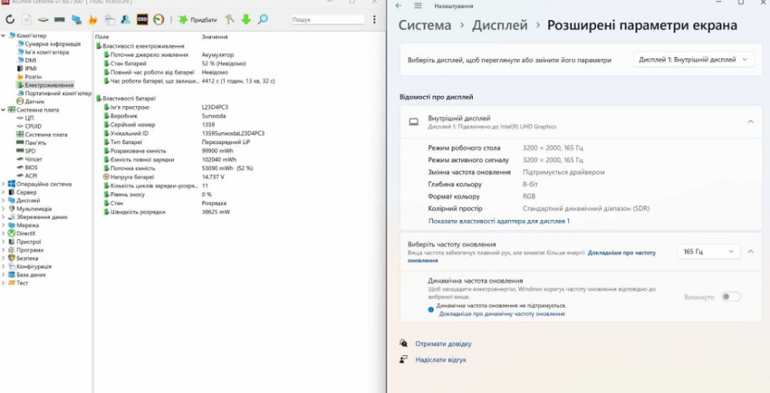Open Monitor Diagnostics toolbar icon
The height and width of the screenshot is (393, 770).
click(109, 20)
